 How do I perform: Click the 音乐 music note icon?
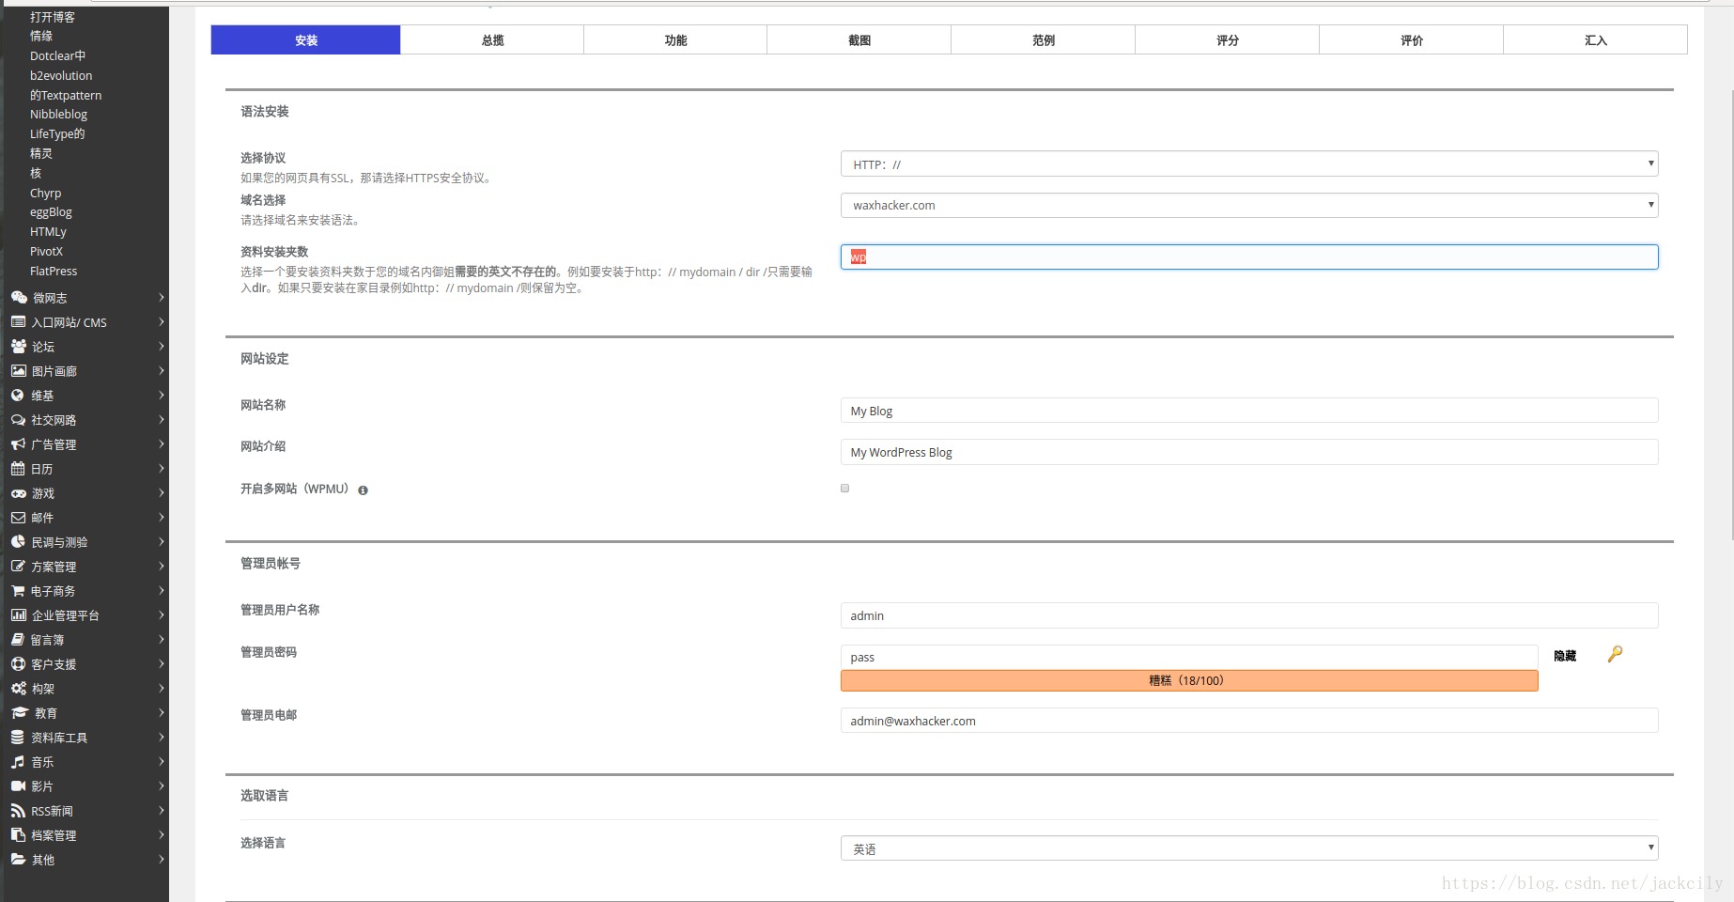17,762
